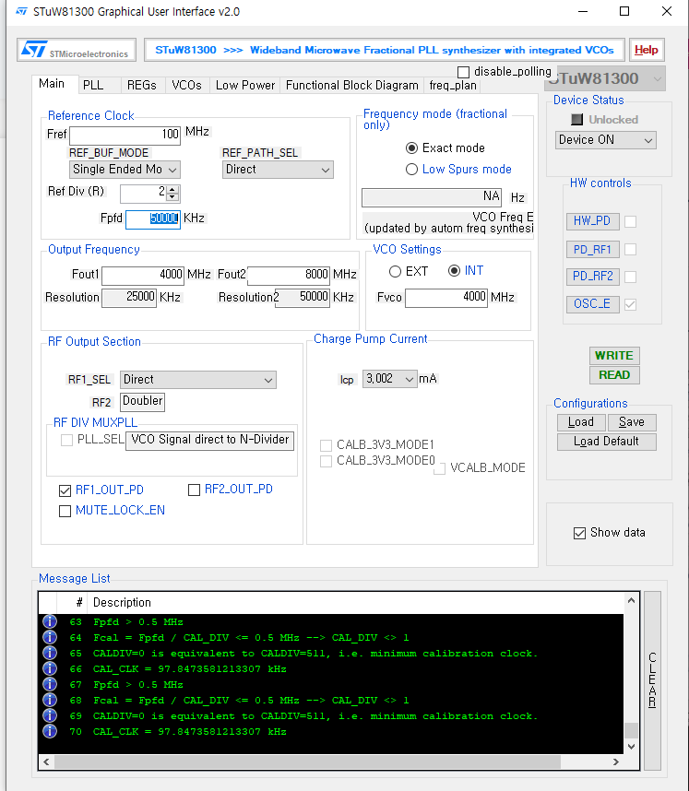Click the Fpfd input field
The image size is (689, 791).
pos(153,218)
